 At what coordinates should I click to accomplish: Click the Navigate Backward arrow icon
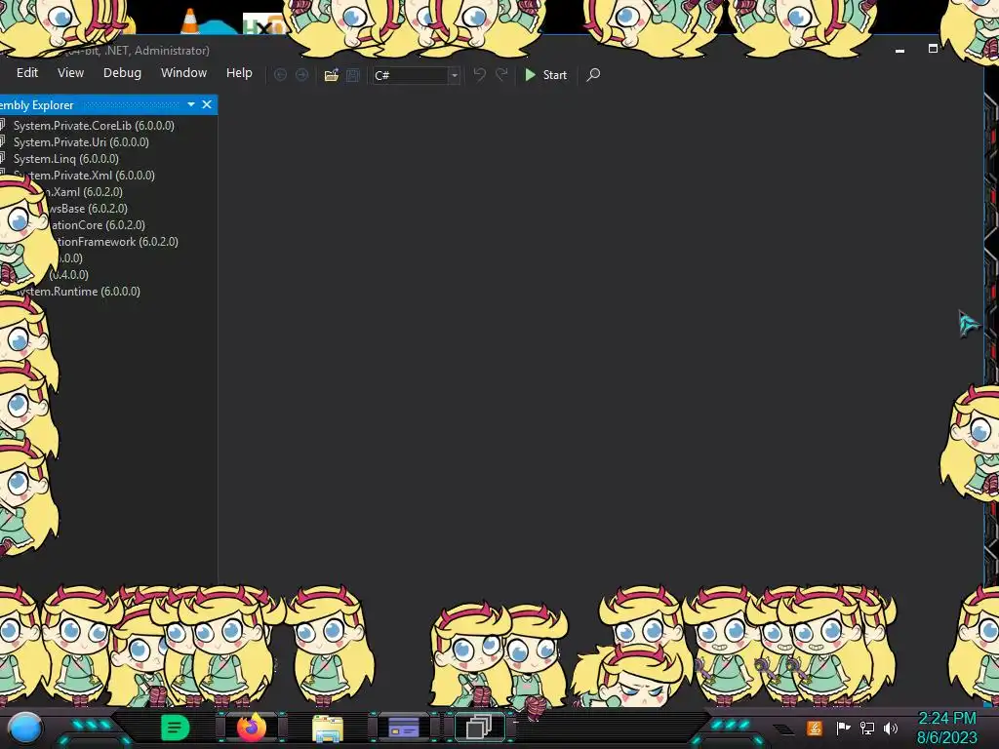pyautogui.click(x=280, y=75)
